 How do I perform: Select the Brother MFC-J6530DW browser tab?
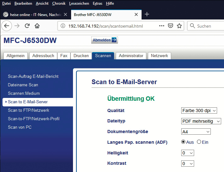tap(106, 14)
